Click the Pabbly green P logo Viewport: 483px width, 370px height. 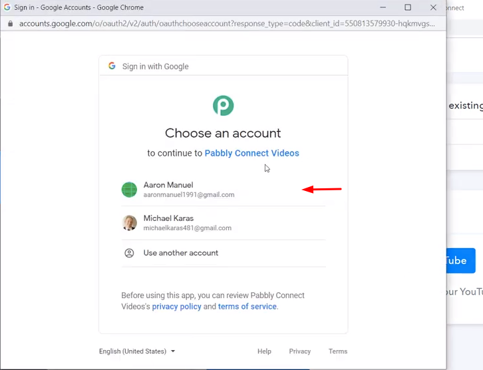coord(223,106)
